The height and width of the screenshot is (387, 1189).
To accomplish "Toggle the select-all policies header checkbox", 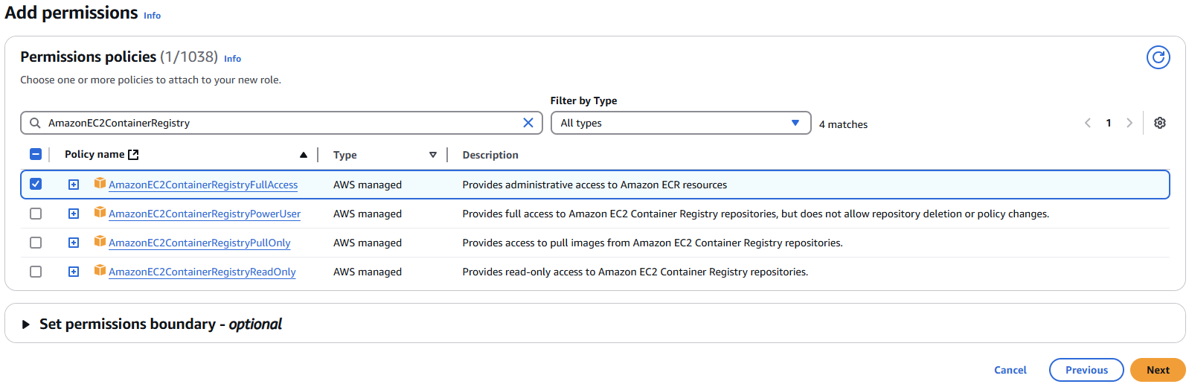I will coord(36,154).
